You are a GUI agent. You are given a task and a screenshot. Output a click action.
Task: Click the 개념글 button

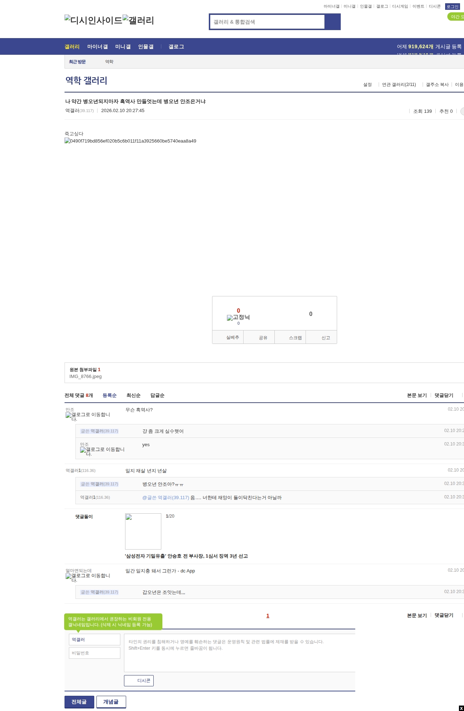pos(111,702)
